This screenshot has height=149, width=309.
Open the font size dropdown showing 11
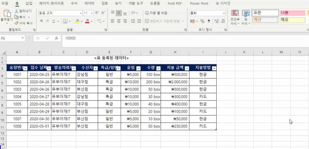[x=91, y=13]
